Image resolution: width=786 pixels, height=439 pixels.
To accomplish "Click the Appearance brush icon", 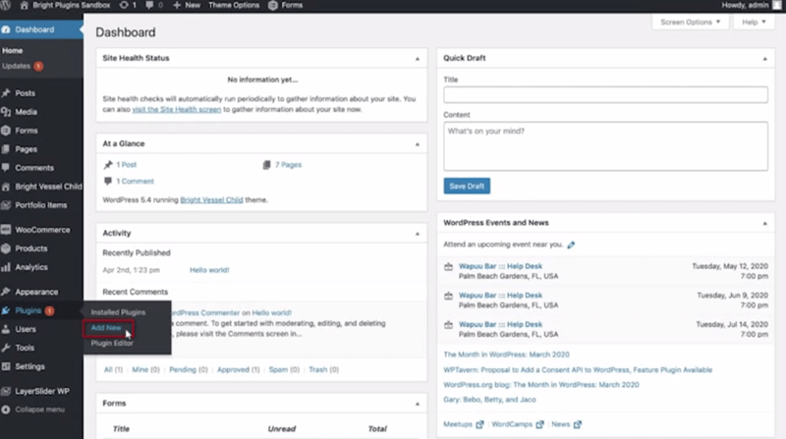I will click(6, 292).
